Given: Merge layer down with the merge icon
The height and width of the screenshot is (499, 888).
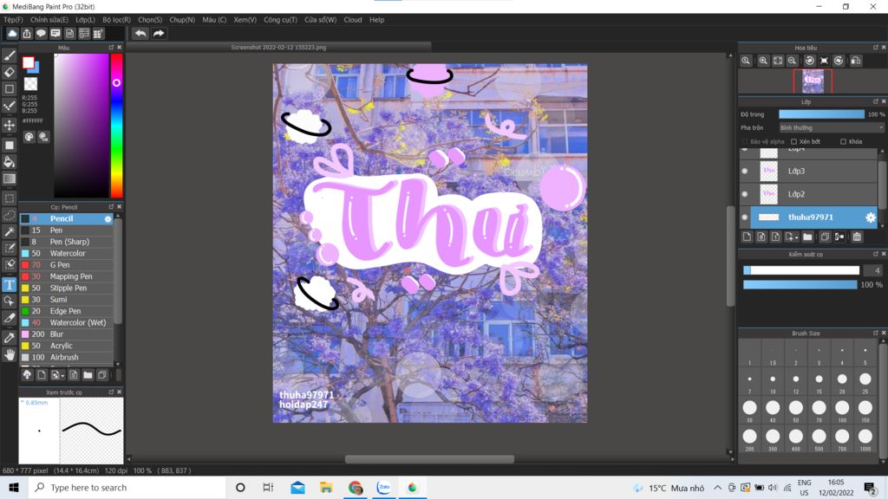Looking at the screenshot, I should [x=839, y=237].
